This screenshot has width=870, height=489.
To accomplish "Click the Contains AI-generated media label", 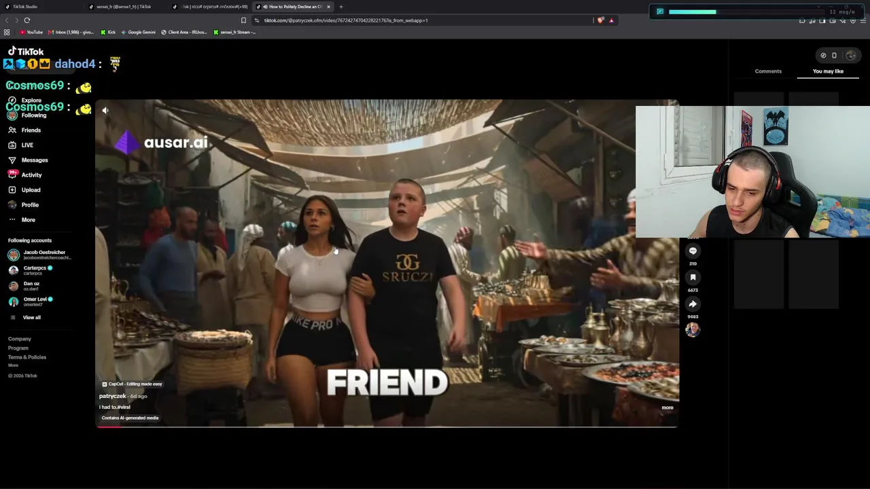I will pyautogui.click(x=130, y=418).
